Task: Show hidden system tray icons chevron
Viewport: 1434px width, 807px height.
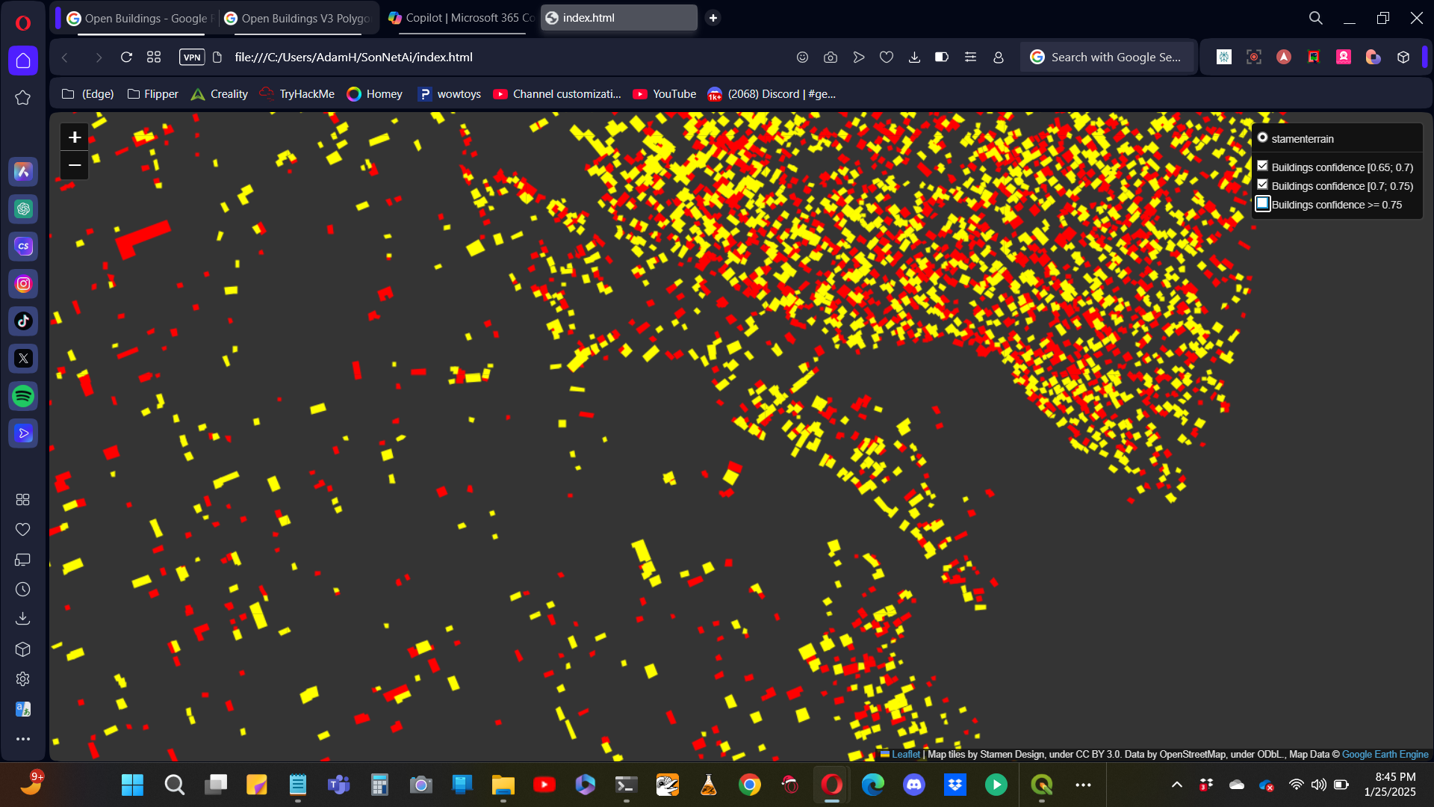Action: (x=1177, y=785)
